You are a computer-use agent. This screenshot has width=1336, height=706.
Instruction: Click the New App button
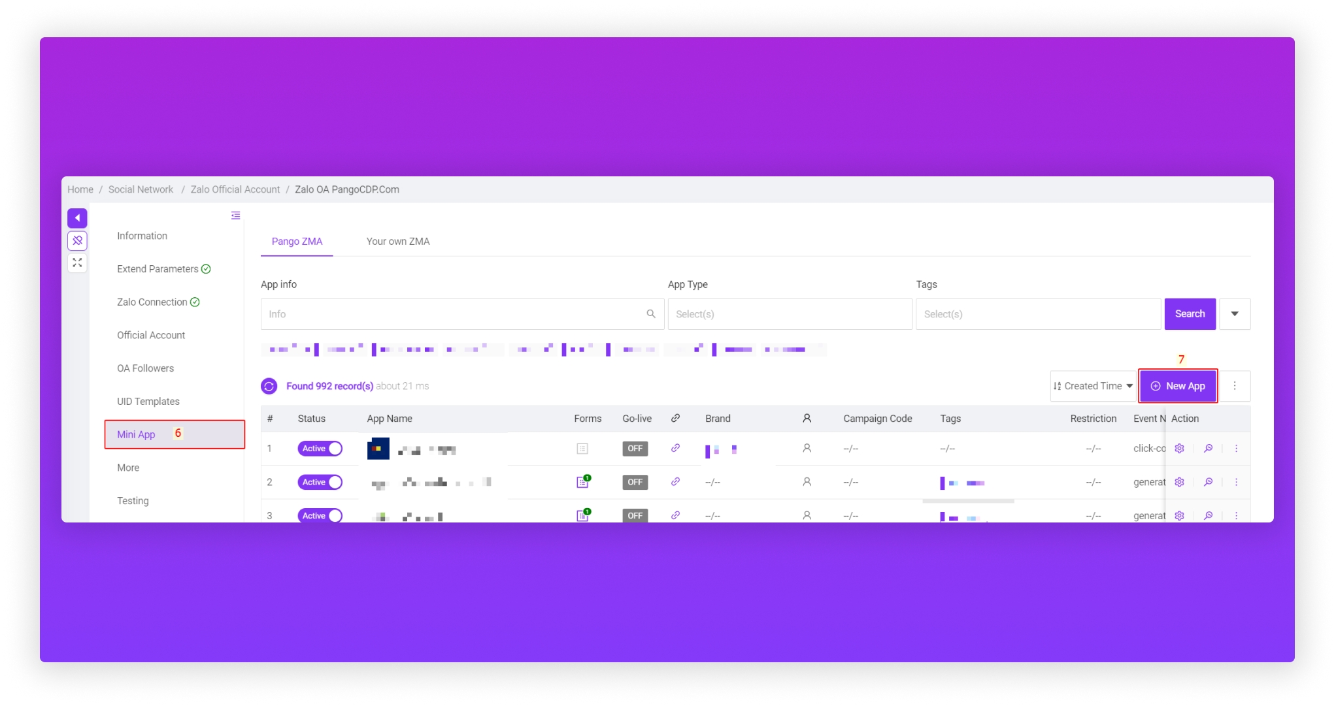coord(1178,386)
